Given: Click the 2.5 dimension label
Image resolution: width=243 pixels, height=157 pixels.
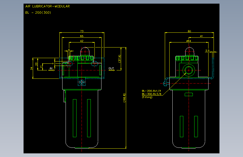Looking at the screenshot, I should [x=207, y=51].
